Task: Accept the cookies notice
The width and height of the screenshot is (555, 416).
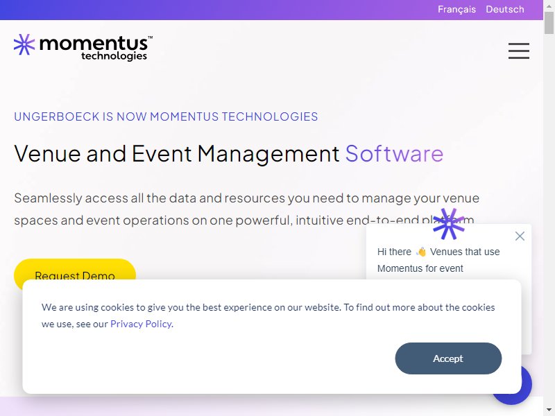Action: click(x=448, y=358)
